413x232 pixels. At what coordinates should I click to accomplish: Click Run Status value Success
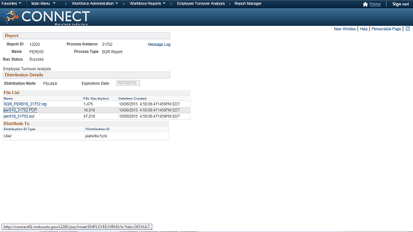pyautogui.click(x=36, y=59)
